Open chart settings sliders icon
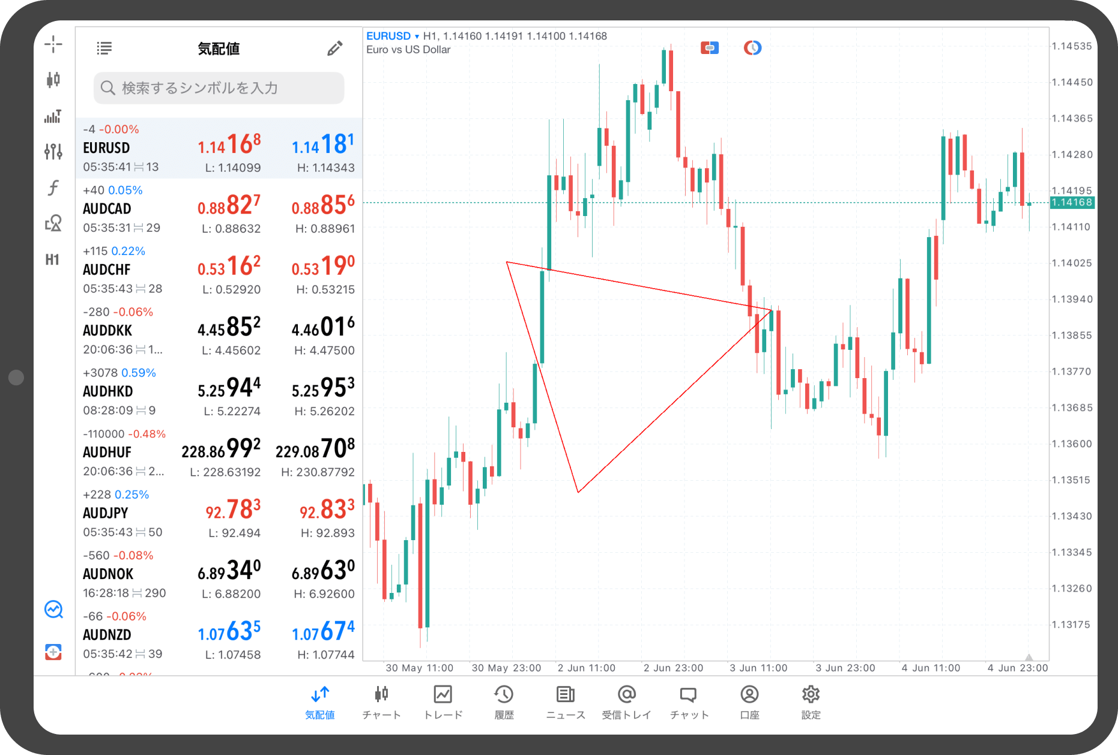 pyautogui.click(x=53, y=151)
